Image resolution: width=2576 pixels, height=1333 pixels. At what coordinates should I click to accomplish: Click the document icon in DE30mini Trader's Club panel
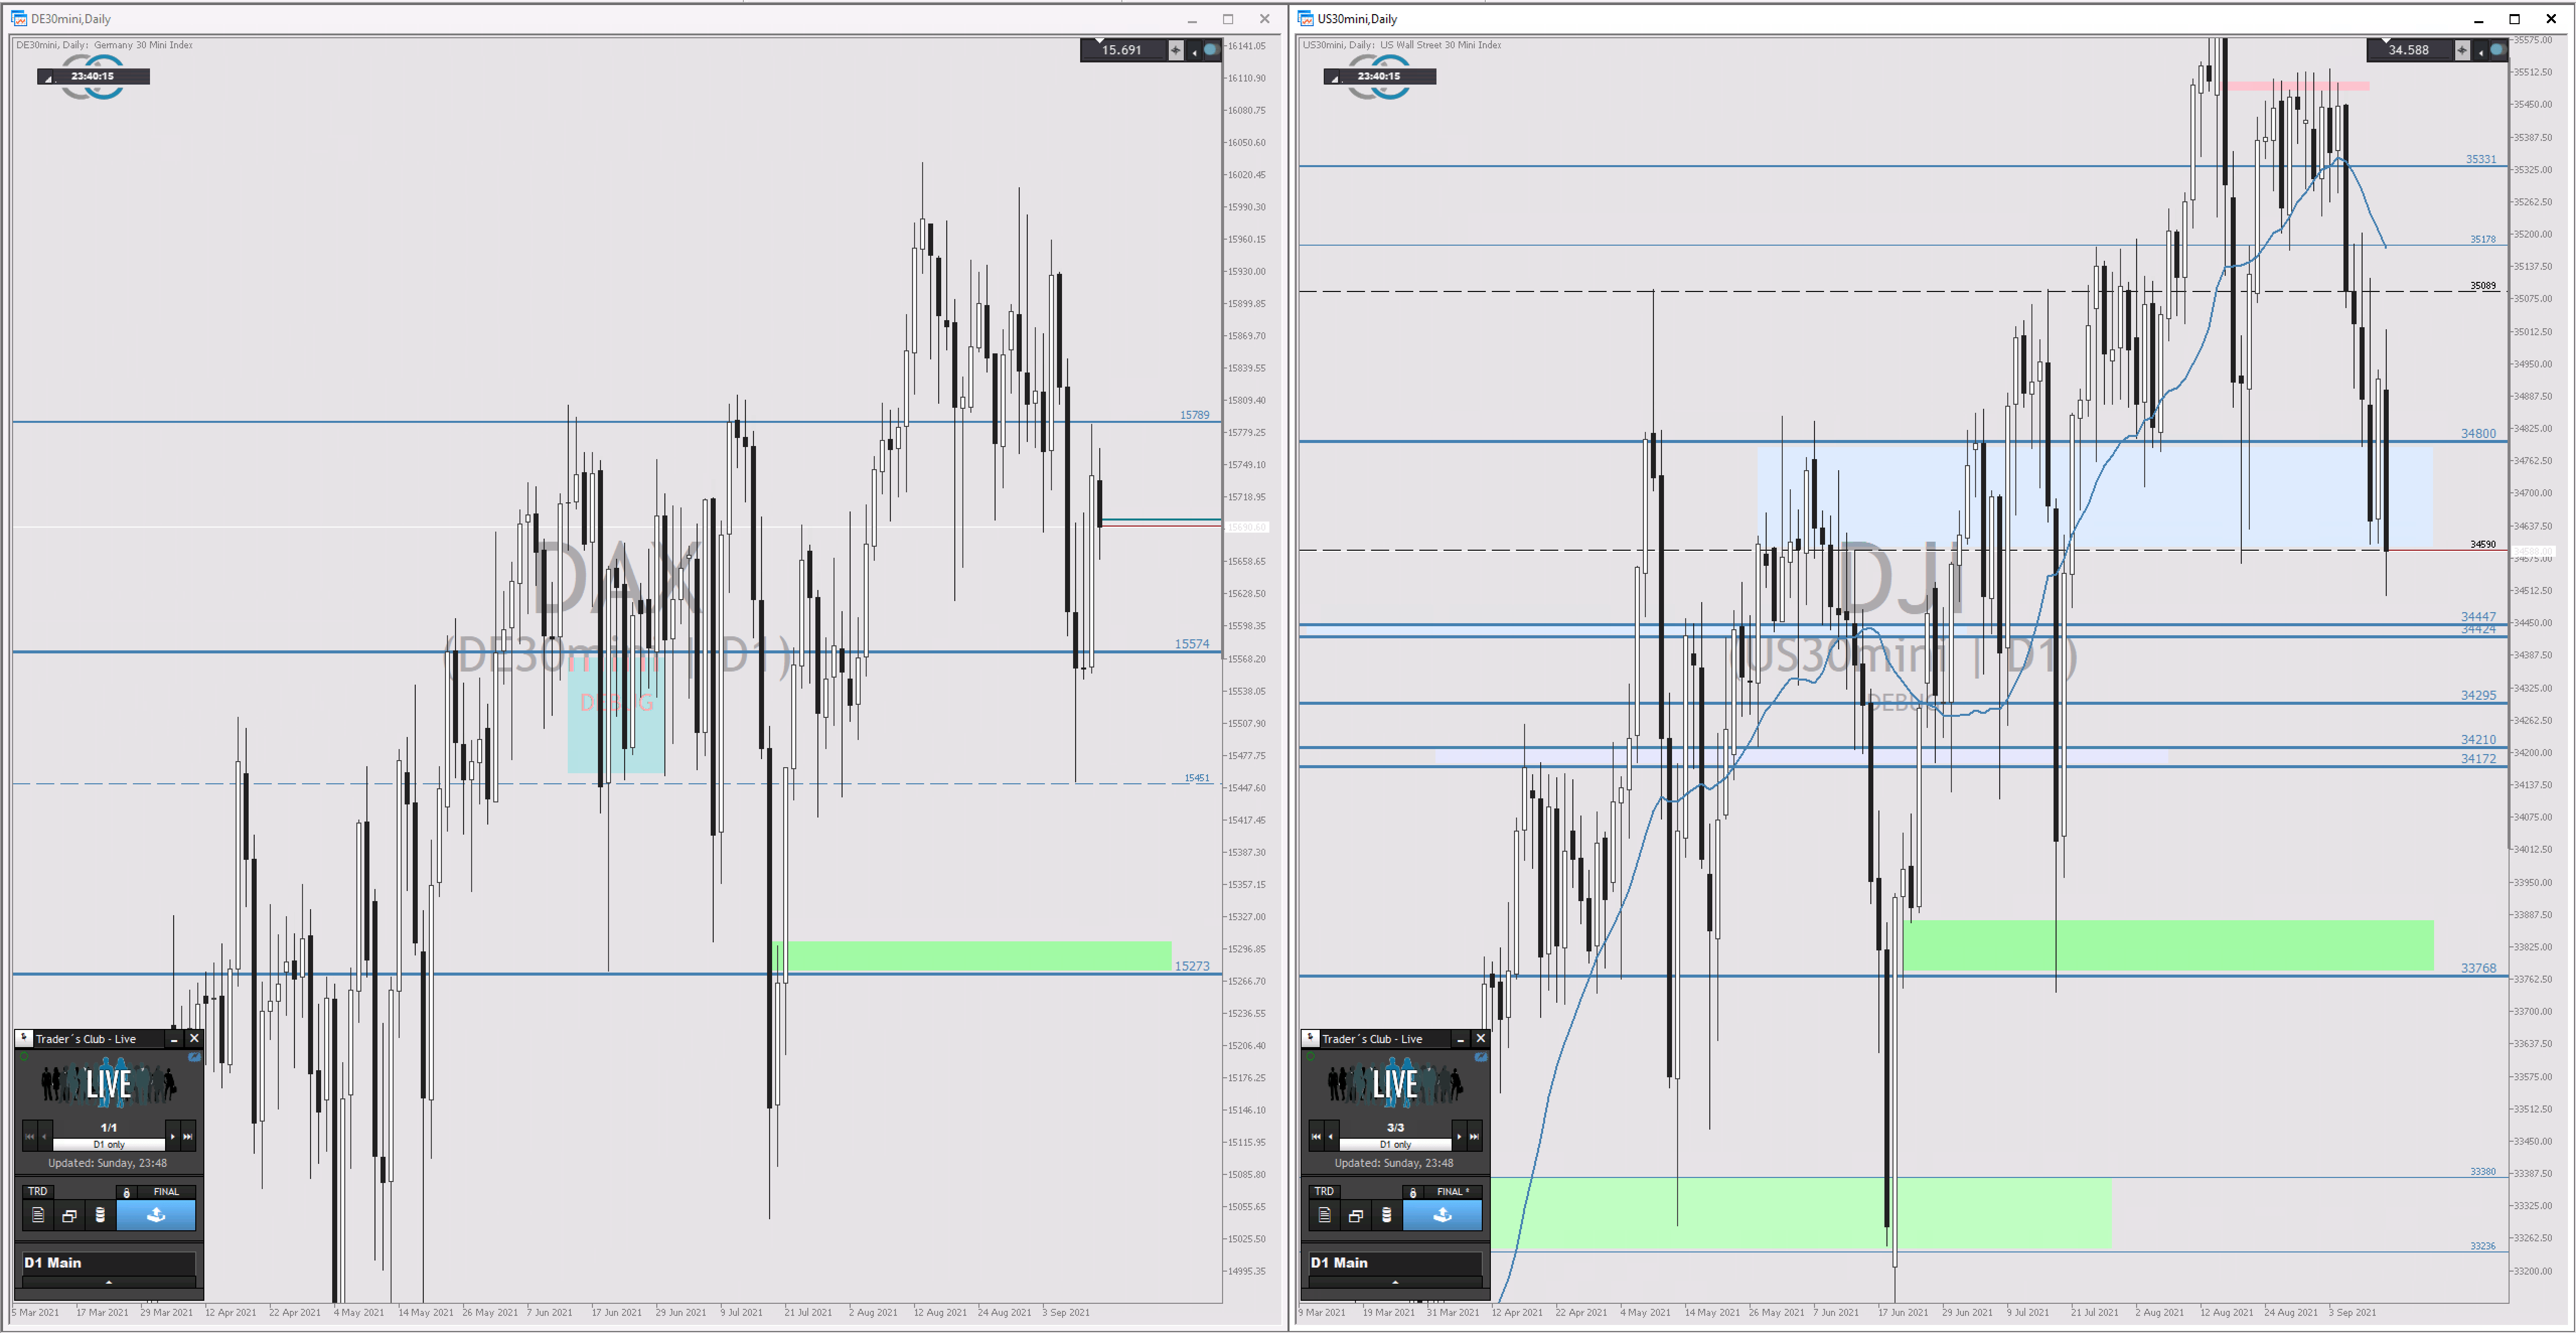[38, 1215]
